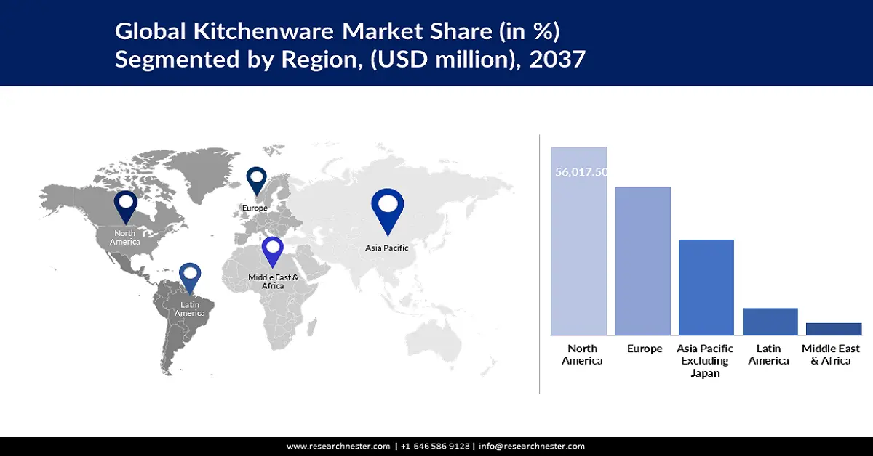Click the 56,017.50 value label
The width and height of the screenshot is (873, 456).
(581, 172)
